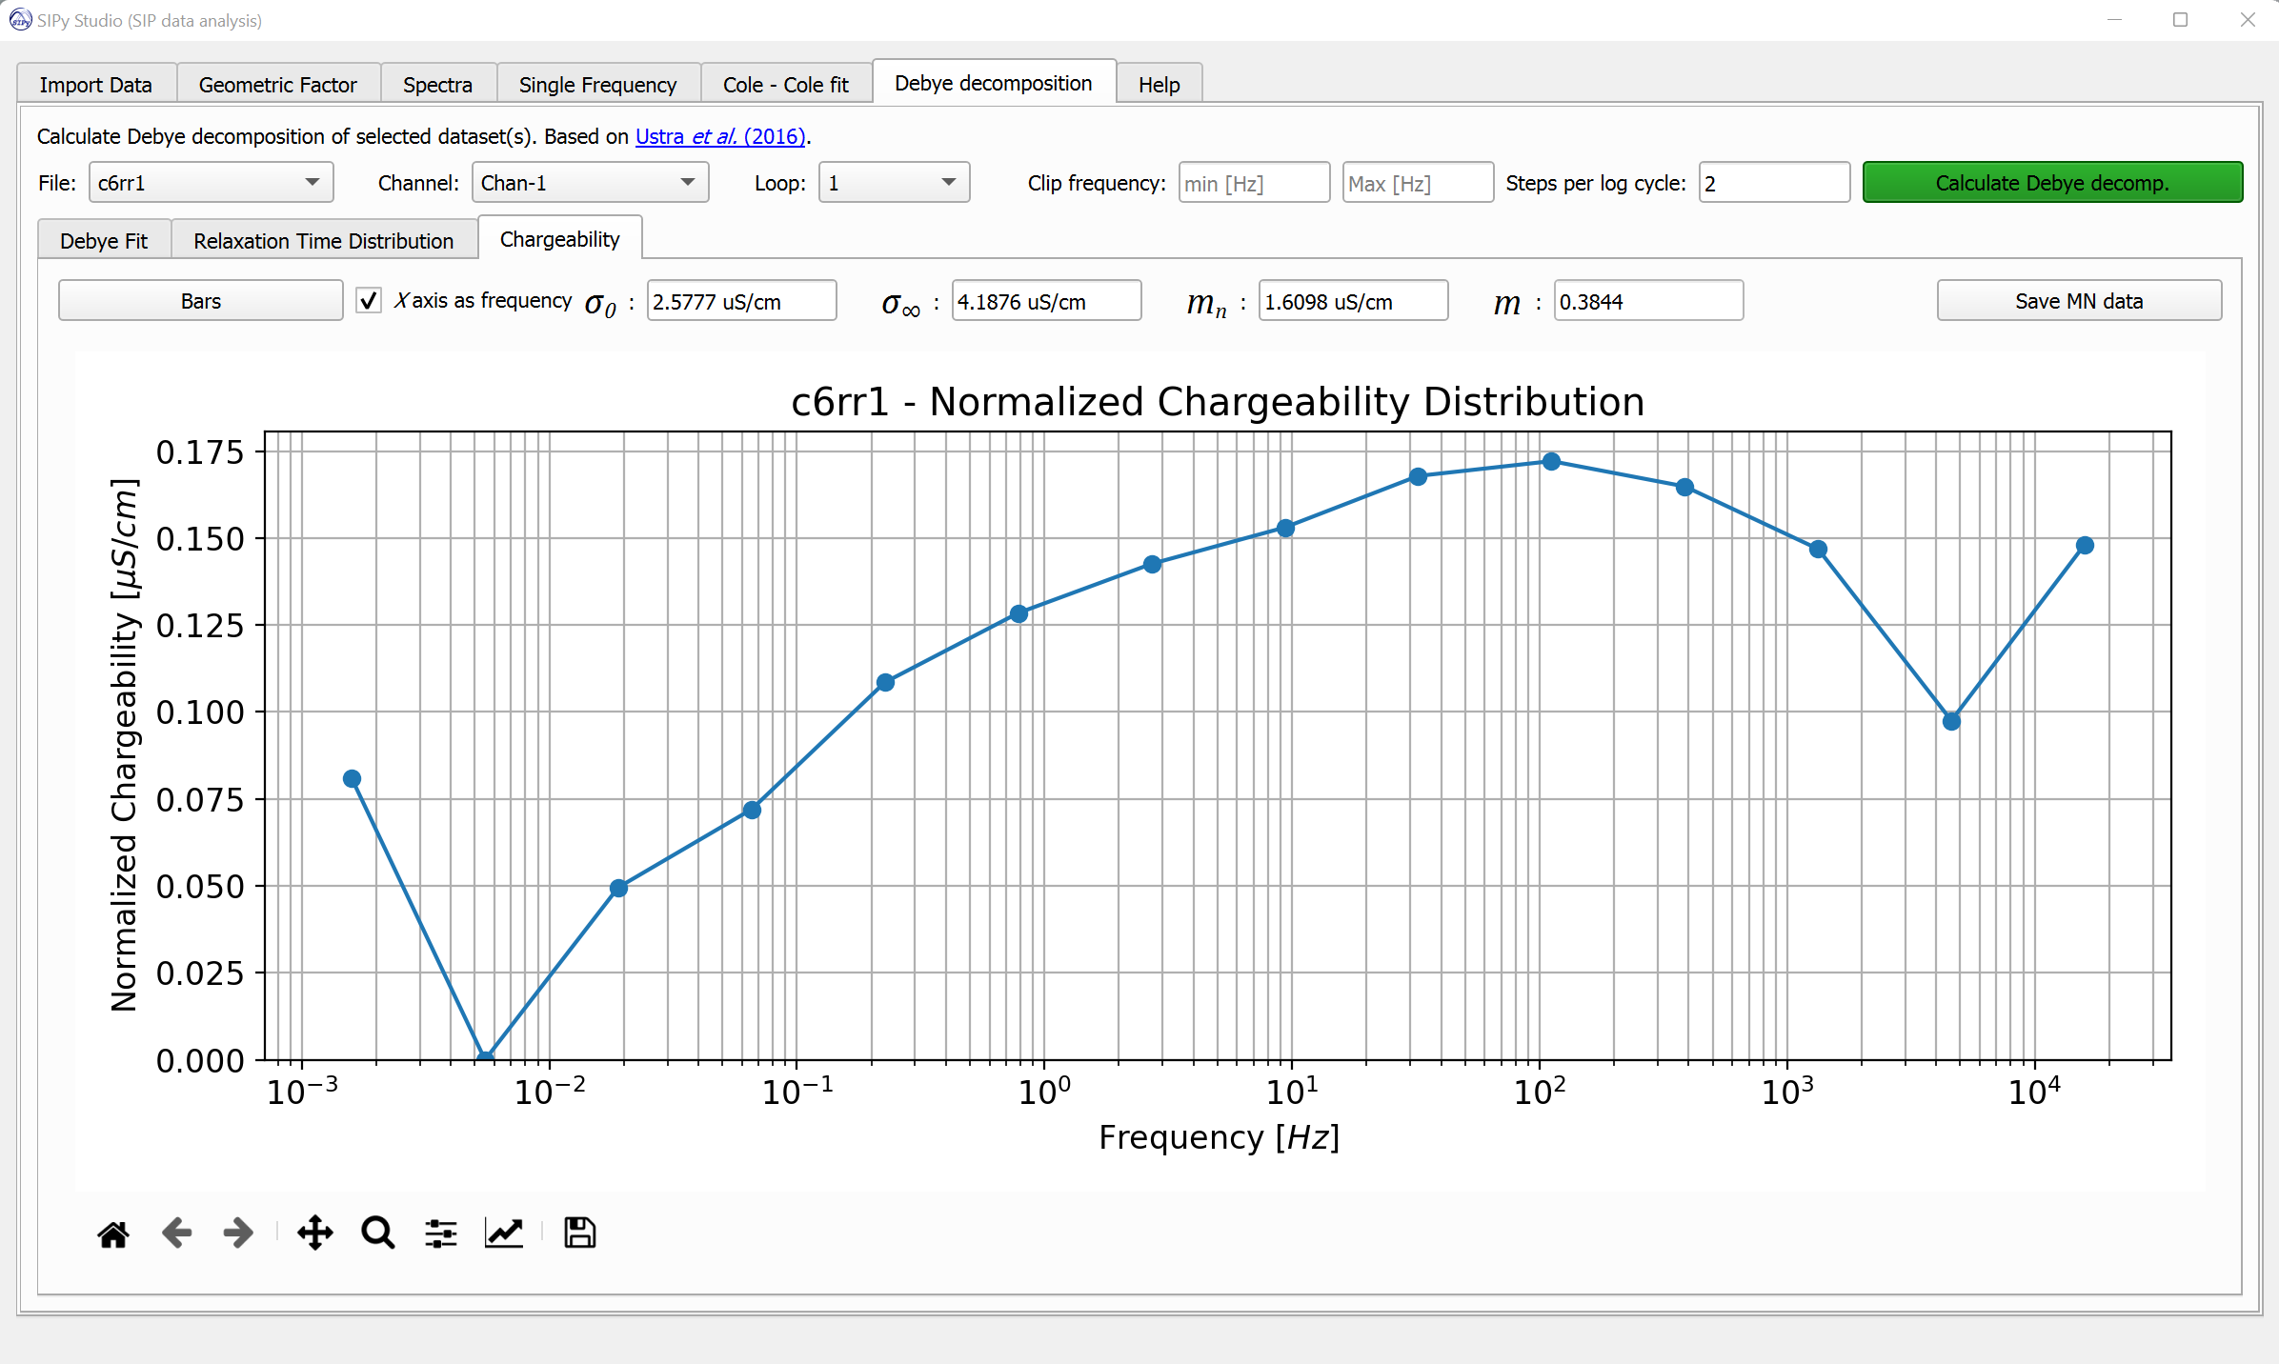Click the Bars plot style button
Viewport: 2279px width, 1364px height.
click(201, 301)
